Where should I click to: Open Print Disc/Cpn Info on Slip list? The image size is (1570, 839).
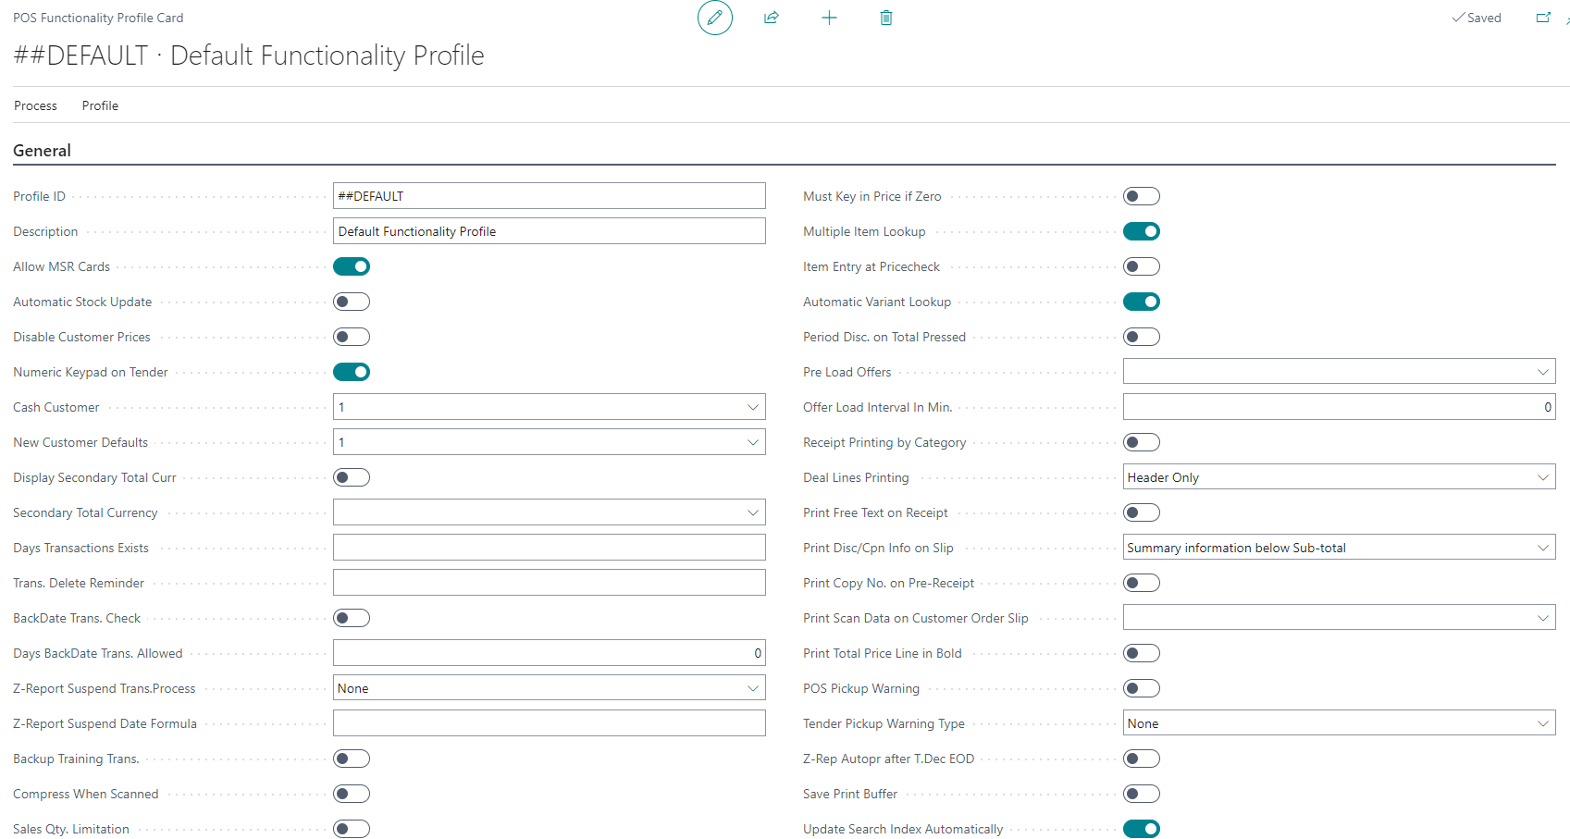coord(1542,548)
